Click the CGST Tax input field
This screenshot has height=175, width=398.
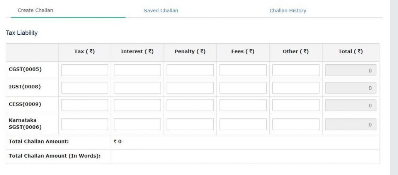pos(85,70)
